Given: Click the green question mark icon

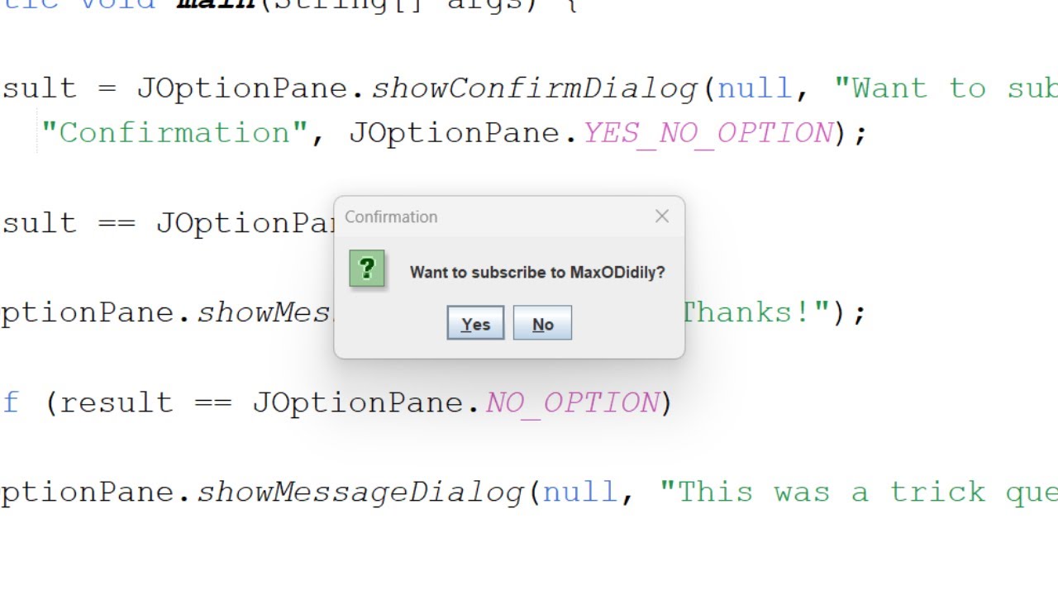Looking at the screenshot, I should (367, 269).
